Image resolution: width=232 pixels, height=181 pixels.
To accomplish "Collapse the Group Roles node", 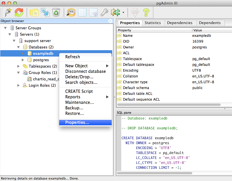I will pos(18,73).
